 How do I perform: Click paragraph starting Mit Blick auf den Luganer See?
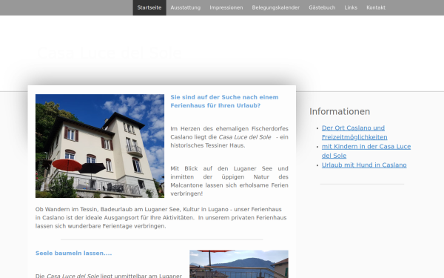click(229, 181)
